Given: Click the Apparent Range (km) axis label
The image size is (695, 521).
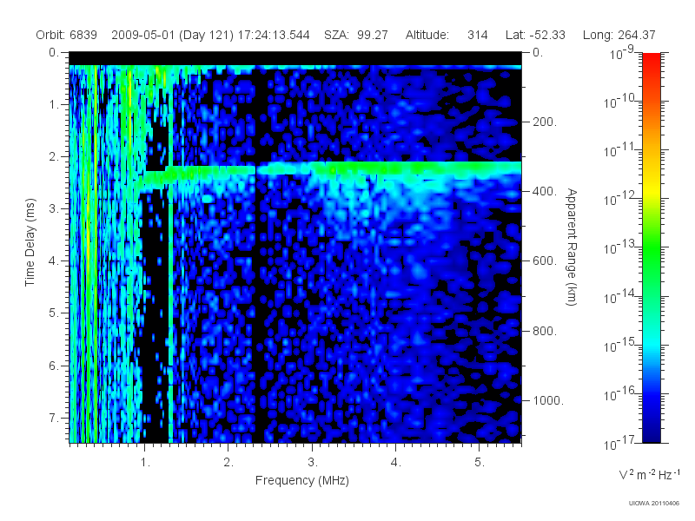Looking at the screenshot, I should (573, 247).
